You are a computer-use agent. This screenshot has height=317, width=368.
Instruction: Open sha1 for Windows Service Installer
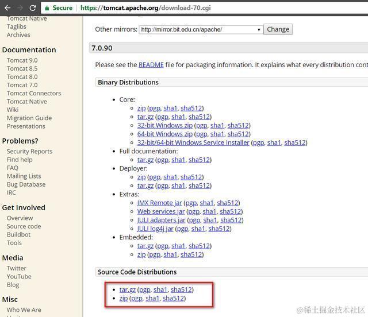[x=274, y=142]
